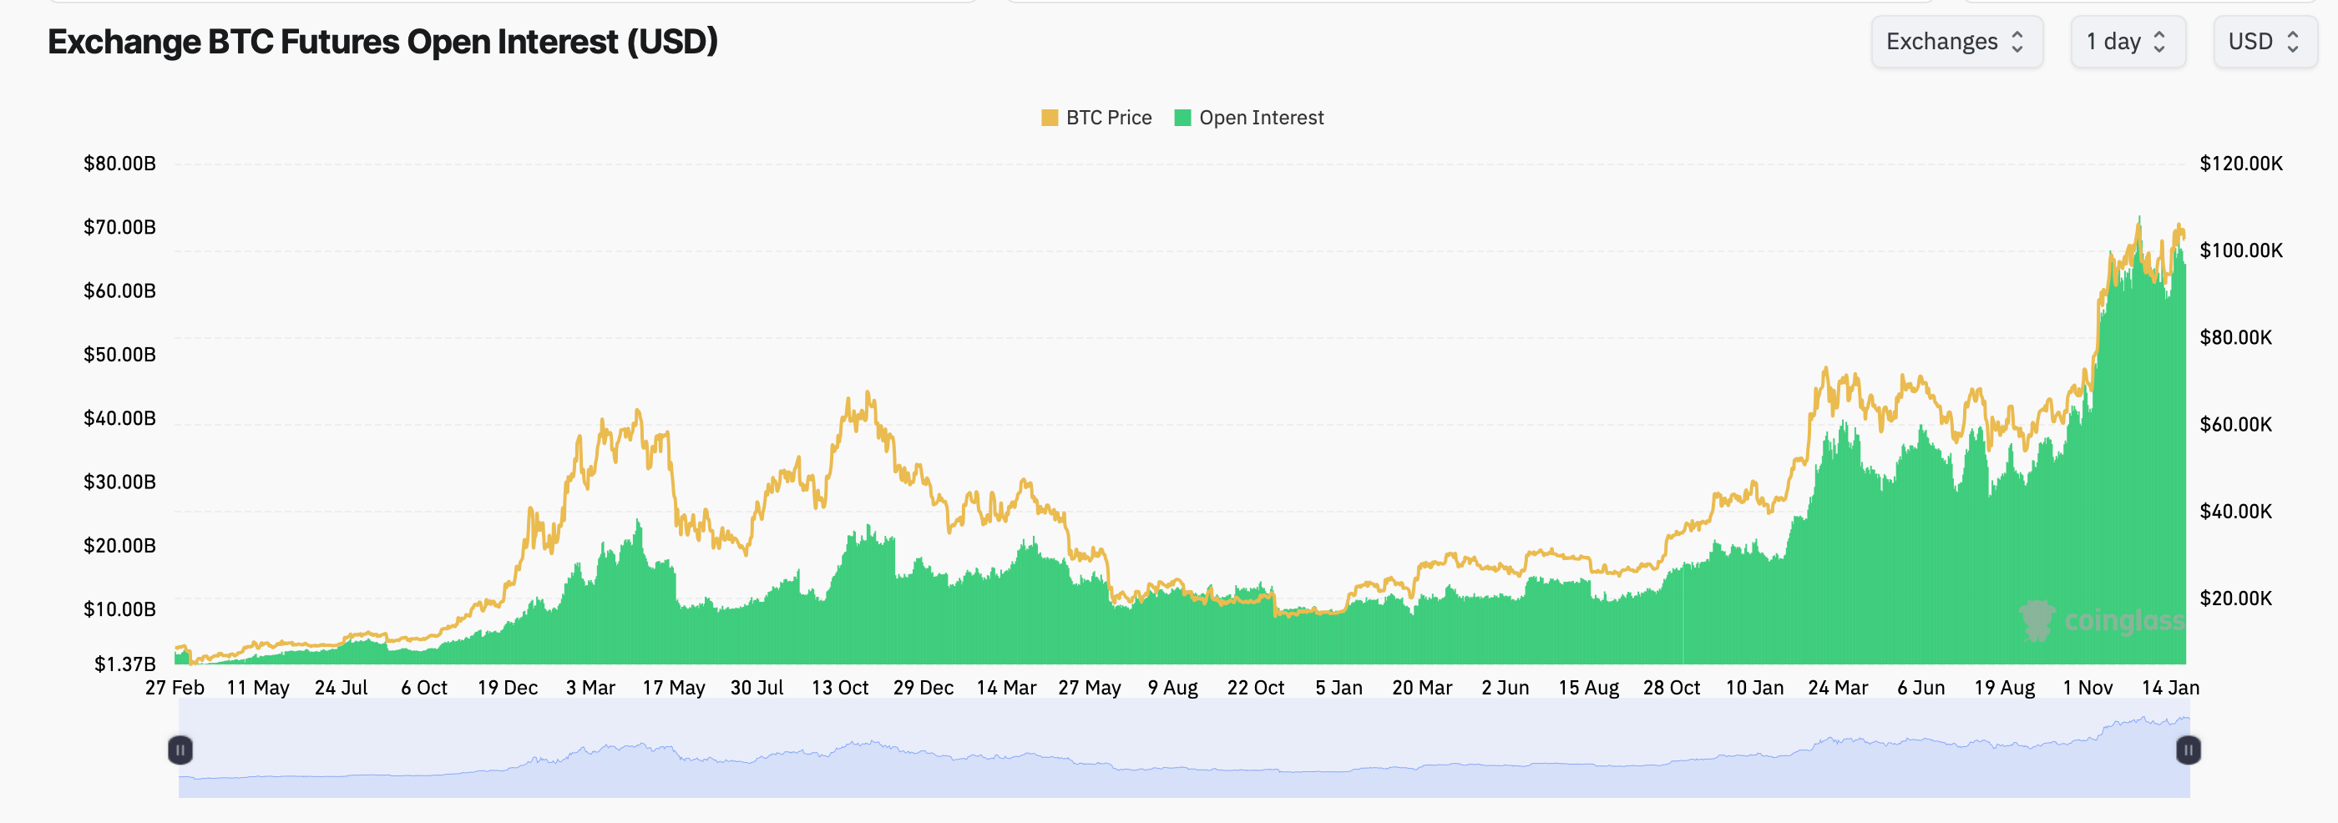
Task: Click the chevron arrows beside USD
Action: point(2293,42)
